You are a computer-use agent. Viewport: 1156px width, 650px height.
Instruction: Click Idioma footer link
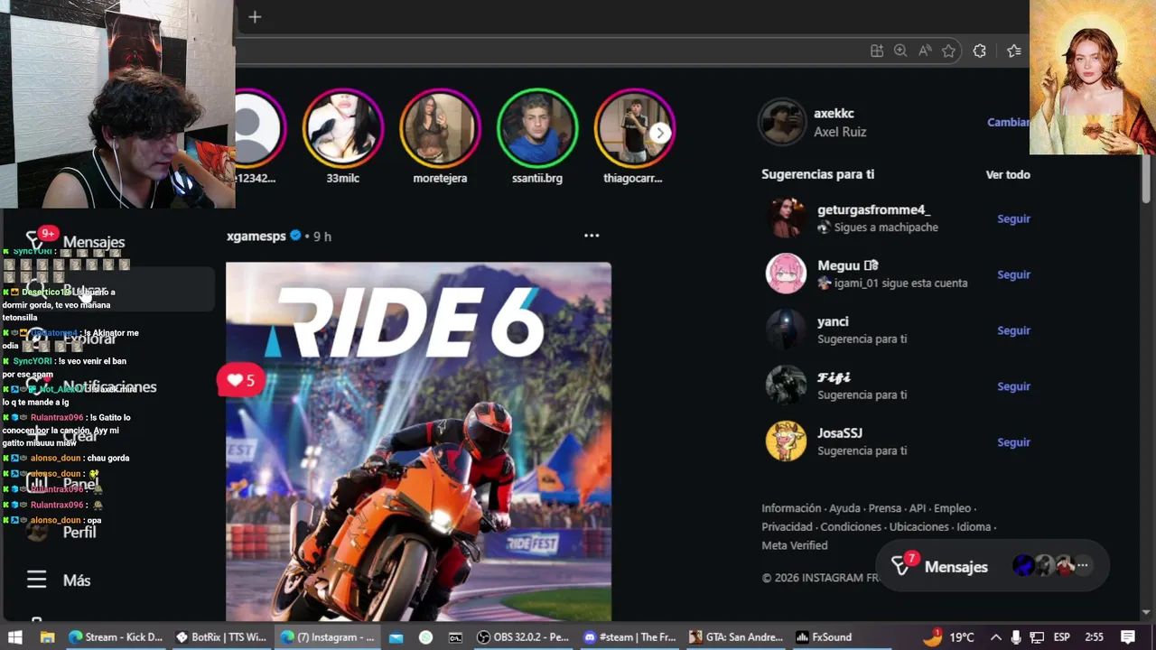(x=974, y=526)
